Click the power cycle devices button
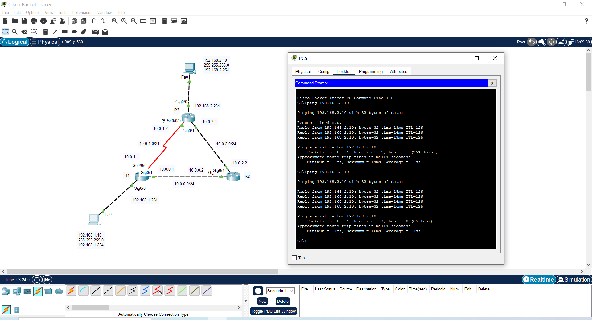The width and height of the screenshot is (592, 320). point(37,280)
